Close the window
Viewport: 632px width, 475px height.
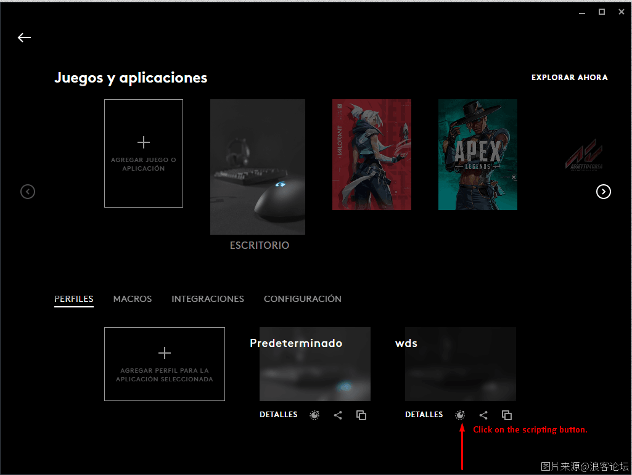pos(621,12)
